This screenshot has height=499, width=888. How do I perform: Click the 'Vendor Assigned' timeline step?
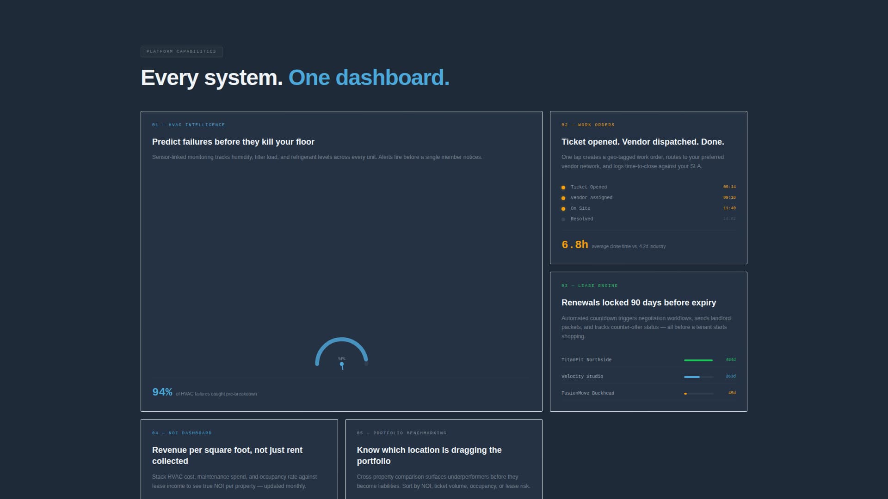pos(591,198)
